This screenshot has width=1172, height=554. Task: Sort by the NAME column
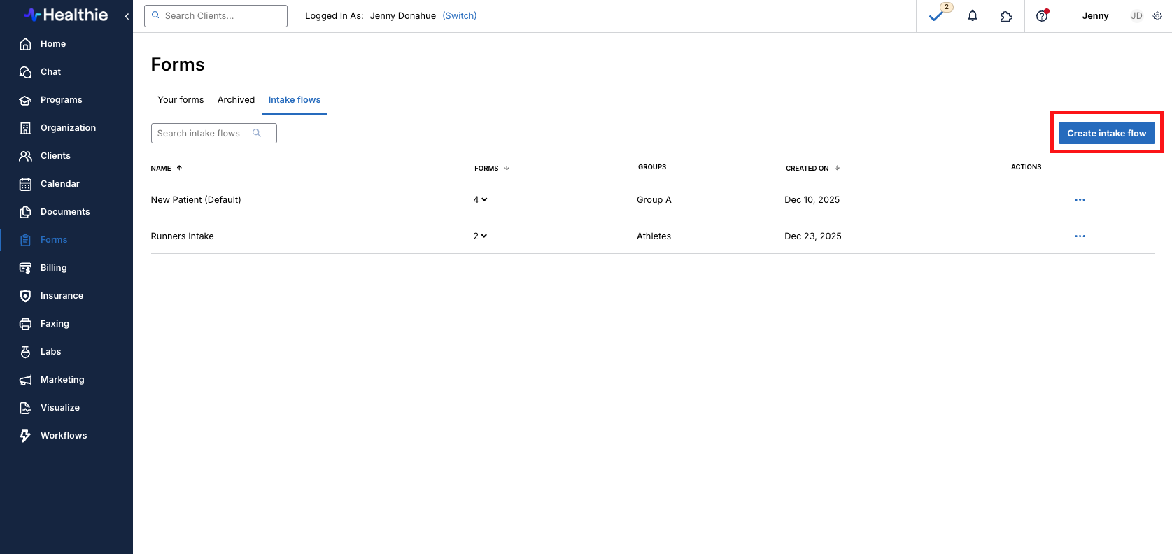click(167, 168)
